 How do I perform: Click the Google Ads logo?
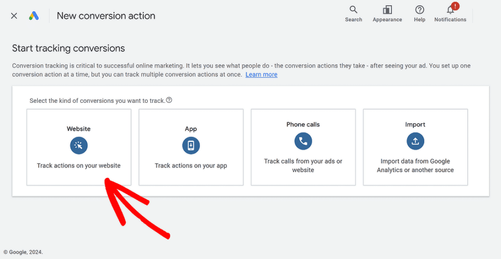click(x=34, y=16)
